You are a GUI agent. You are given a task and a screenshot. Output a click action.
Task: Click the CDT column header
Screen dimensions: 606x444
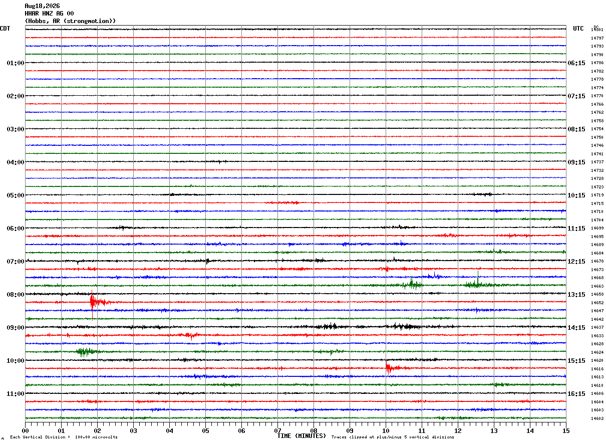click(5, 29)
